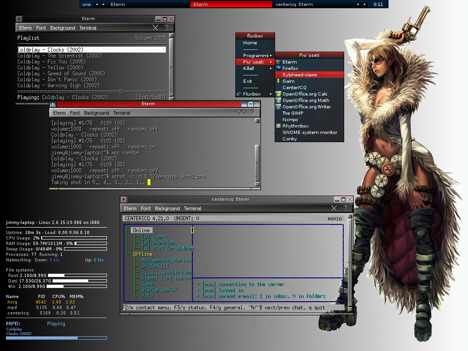The height and width of the screenshot is (351, 468).
Task: Open Eterm menu in centericq window
Action: pos(130,208)
